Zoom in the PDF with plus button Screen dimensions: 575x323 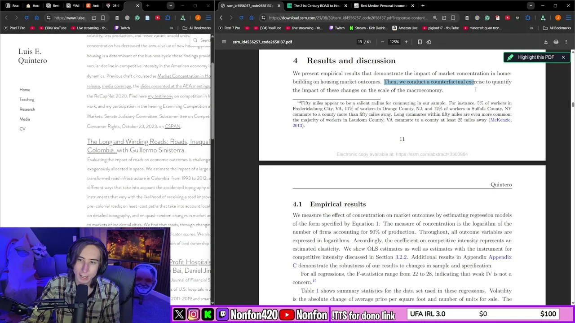[406, 42]
